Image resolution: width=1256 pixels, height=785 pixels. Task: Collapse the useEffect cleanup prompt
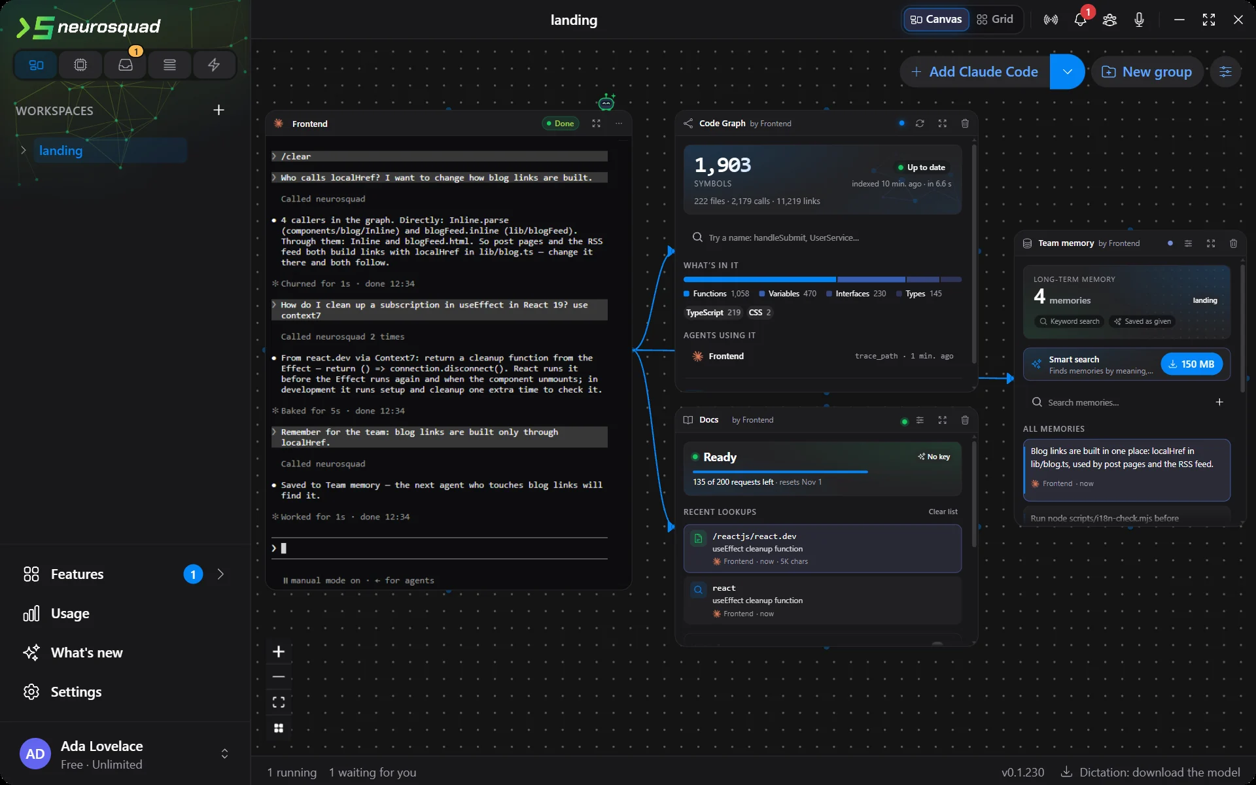274,305
